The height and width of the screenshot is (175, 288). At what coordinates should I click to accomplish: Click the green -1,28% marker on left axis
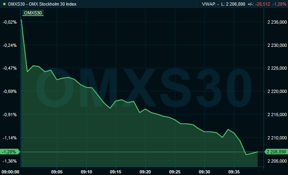click(x=10, y=152)
